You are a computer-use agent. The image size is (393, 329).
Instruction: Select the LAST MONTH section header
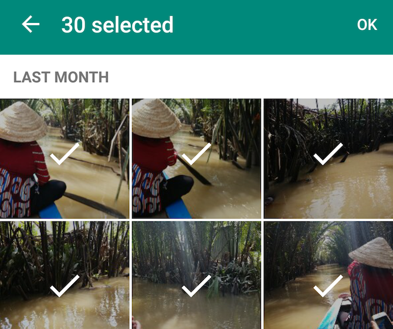pos(61,77)
